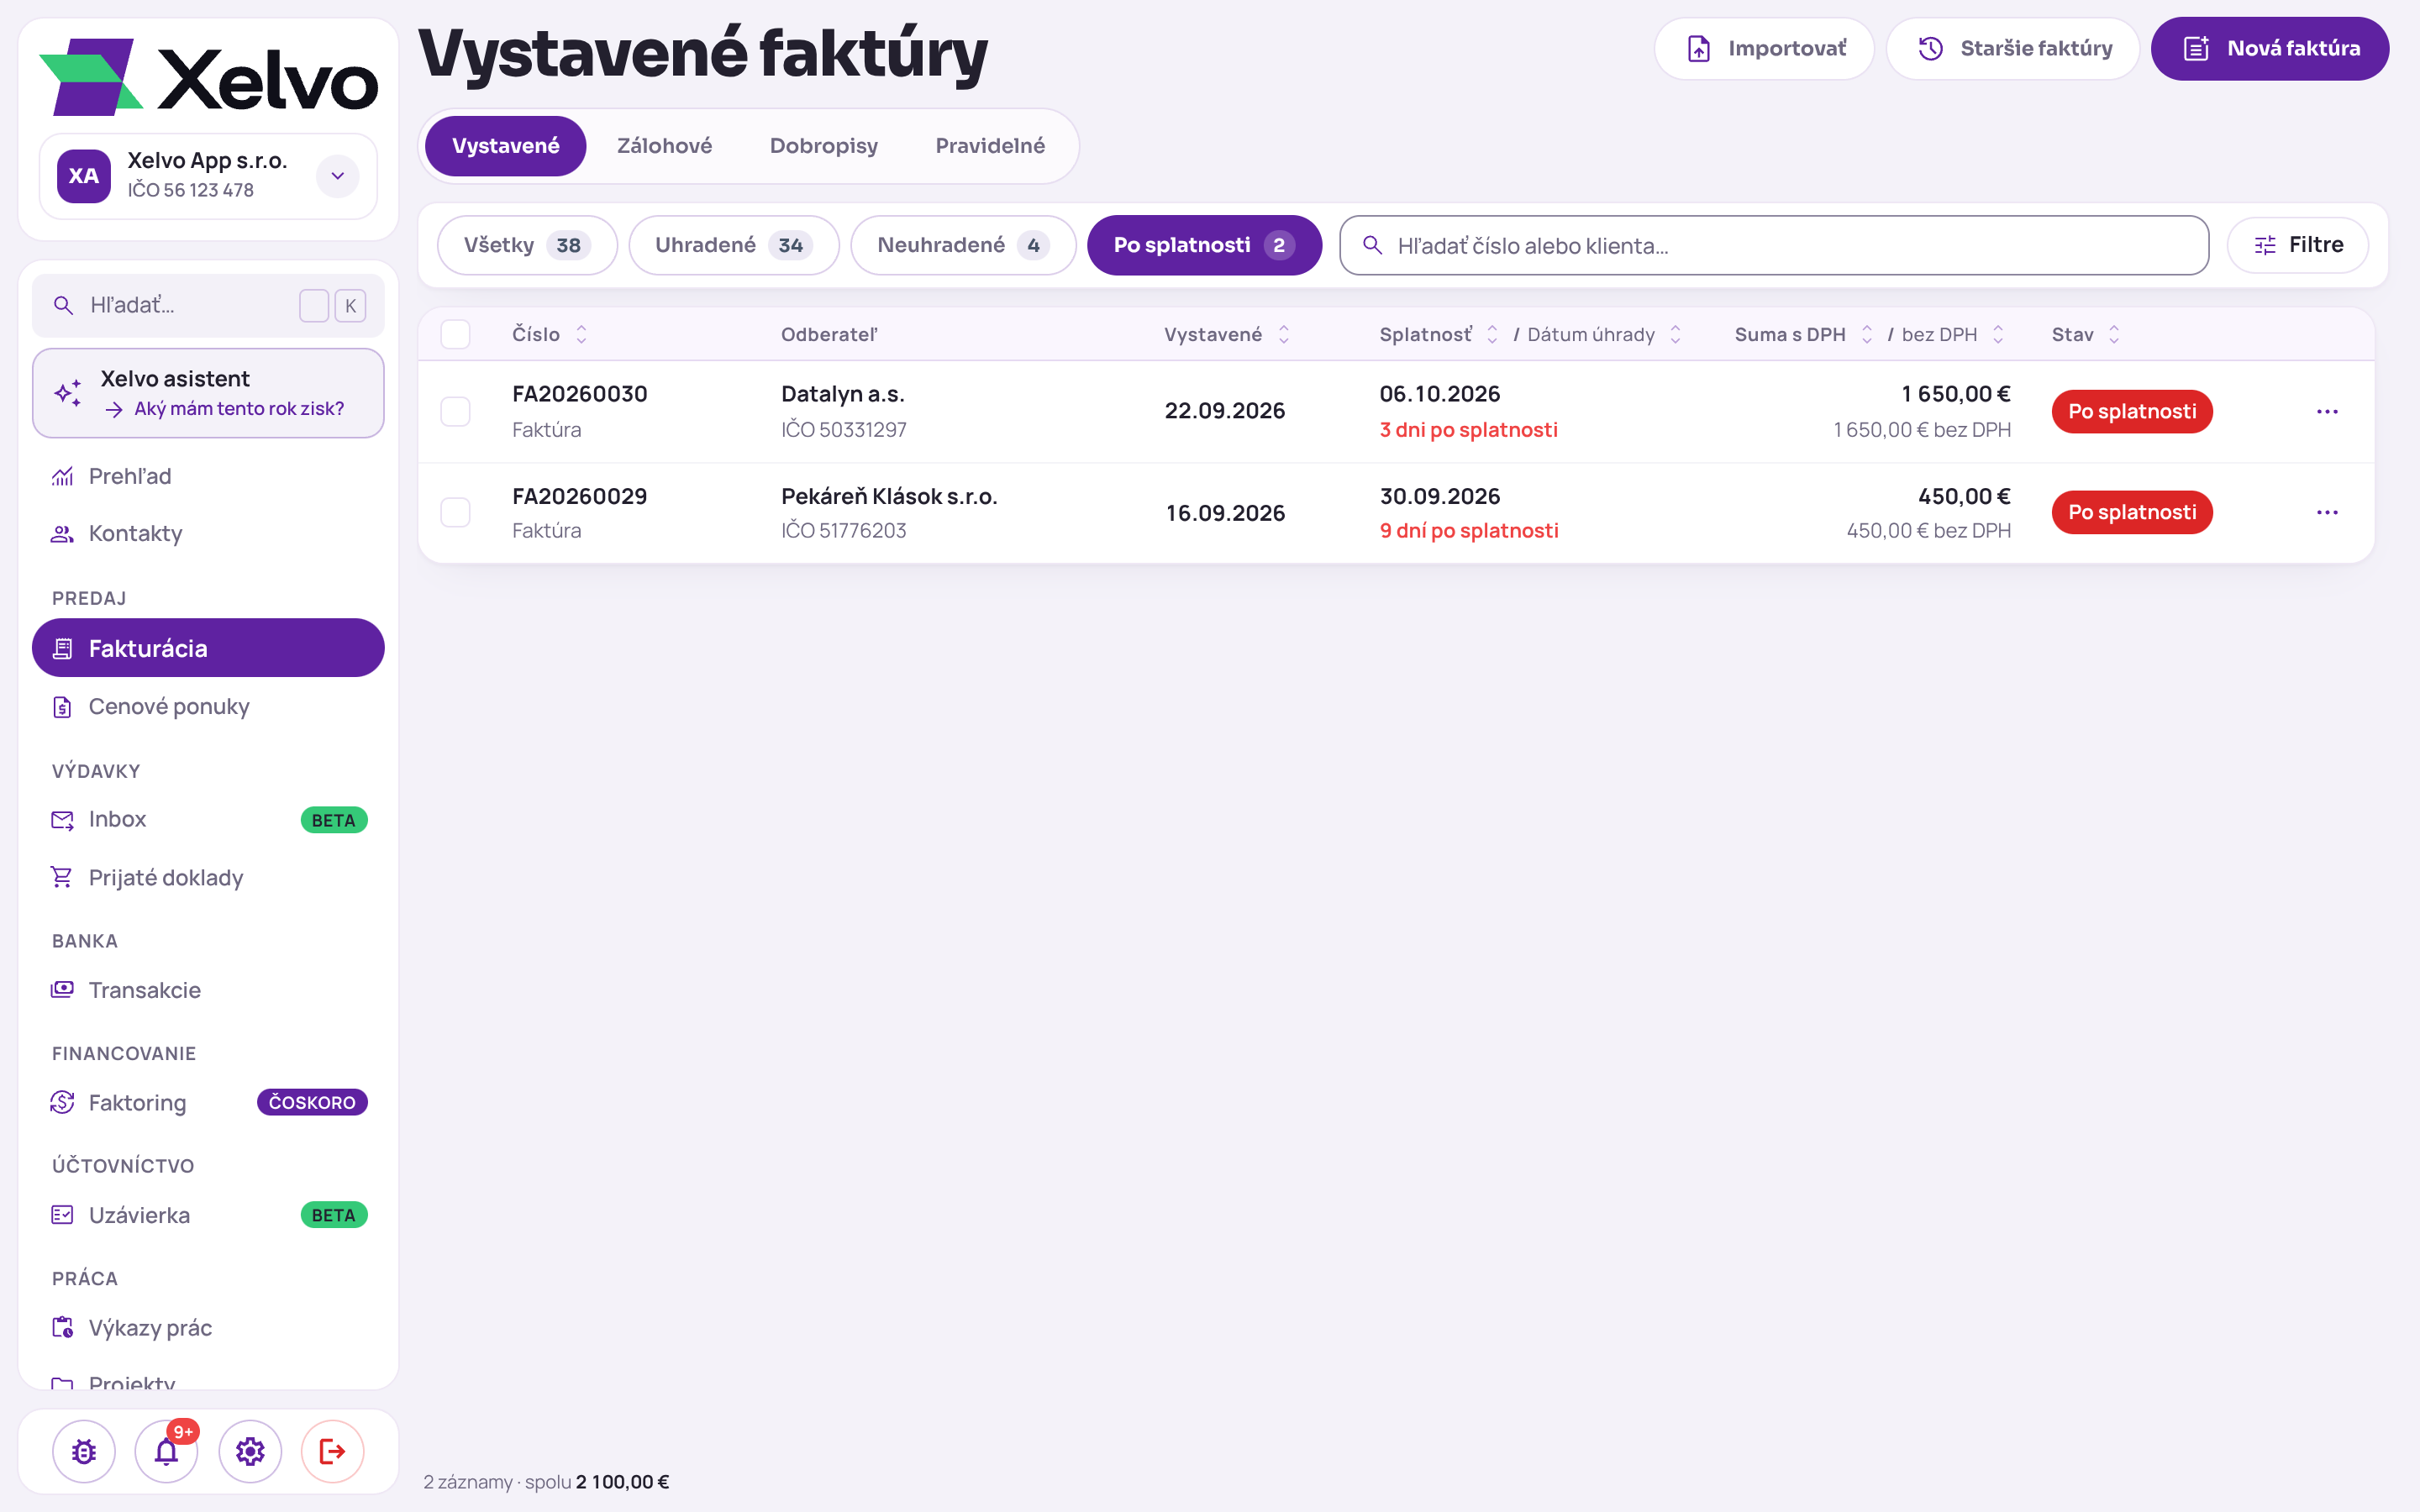
Task: Sort by Stav column arrows
Action: click(2114, 335)
